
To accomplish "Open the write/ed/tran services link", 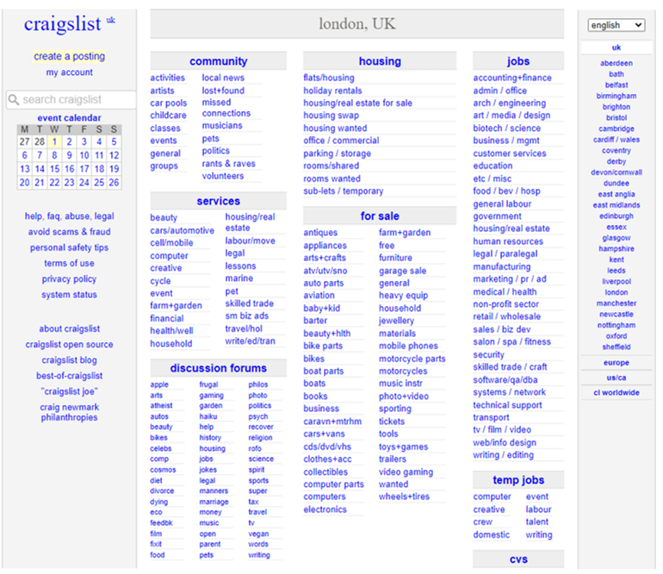I will (250, 341).
